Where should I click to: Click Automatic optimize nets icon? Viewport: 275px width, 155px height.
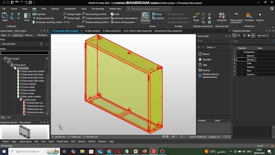tap(222, 15)
